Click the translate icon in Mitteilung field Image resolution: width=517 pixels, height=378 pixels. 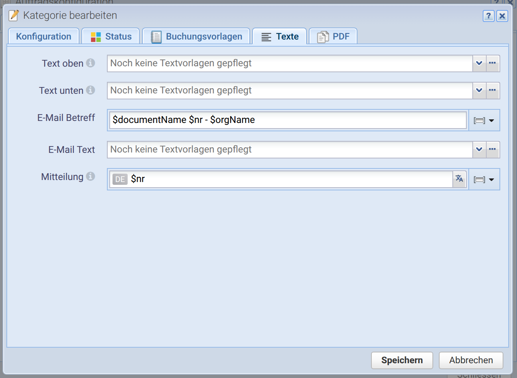460,179
